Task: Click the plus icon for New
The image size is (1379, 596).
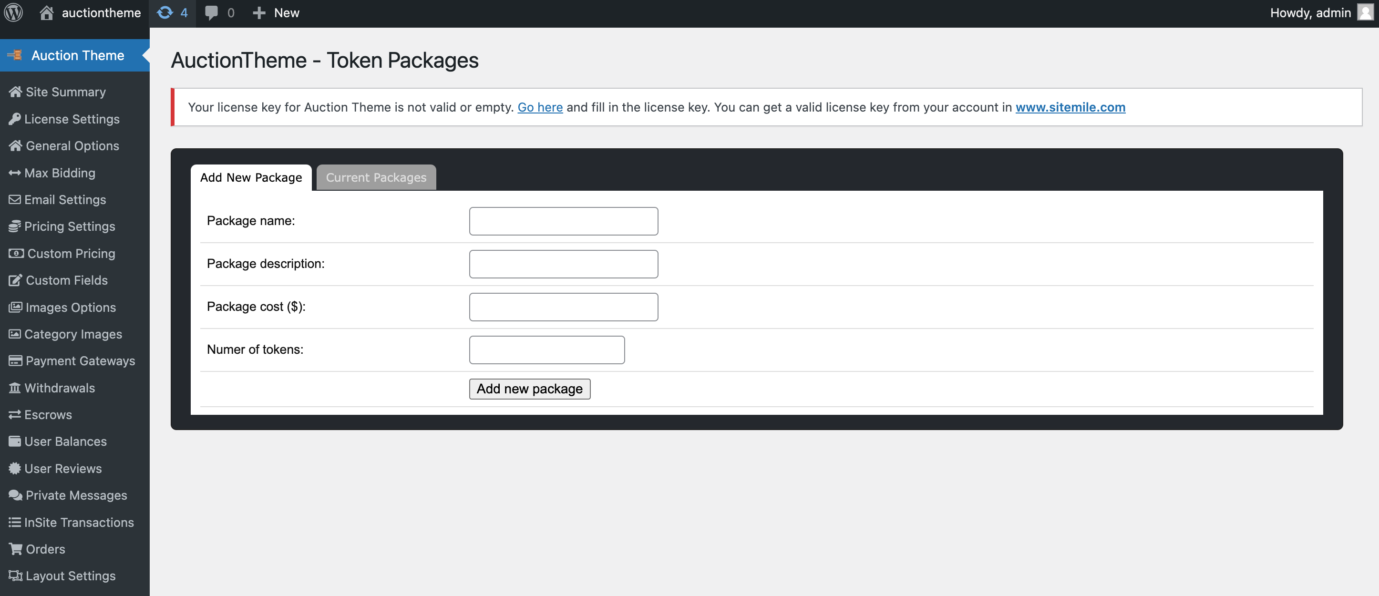Action: pos(259,12)
